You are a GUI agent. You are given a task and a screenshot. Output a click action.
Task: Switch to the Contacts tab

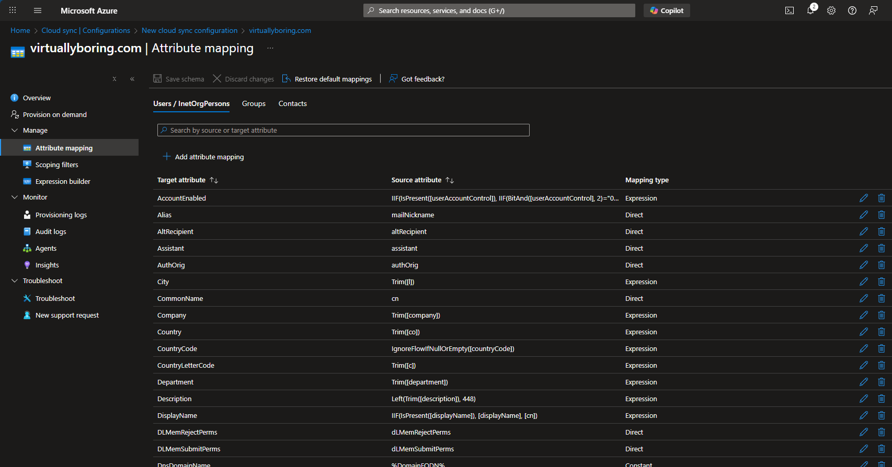[293, 103]
